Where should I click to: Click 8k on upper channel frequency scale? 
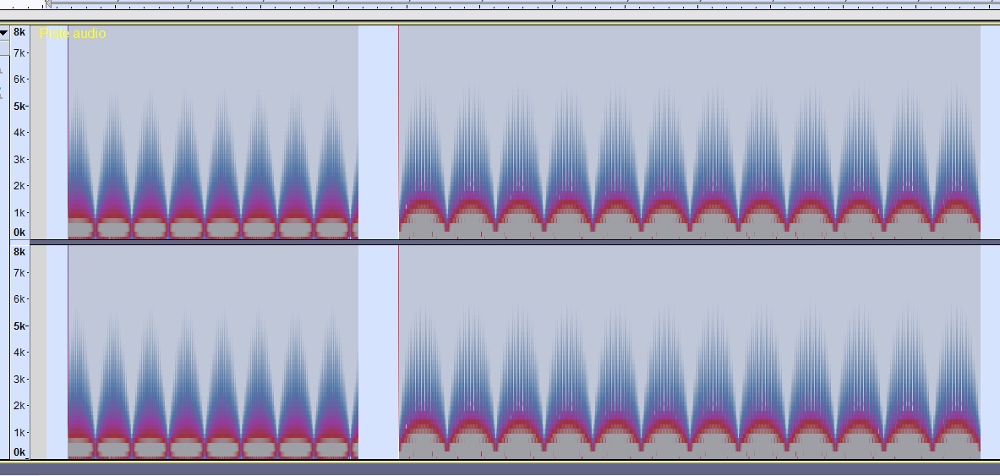pyautogui.click(x=19, y=32)
